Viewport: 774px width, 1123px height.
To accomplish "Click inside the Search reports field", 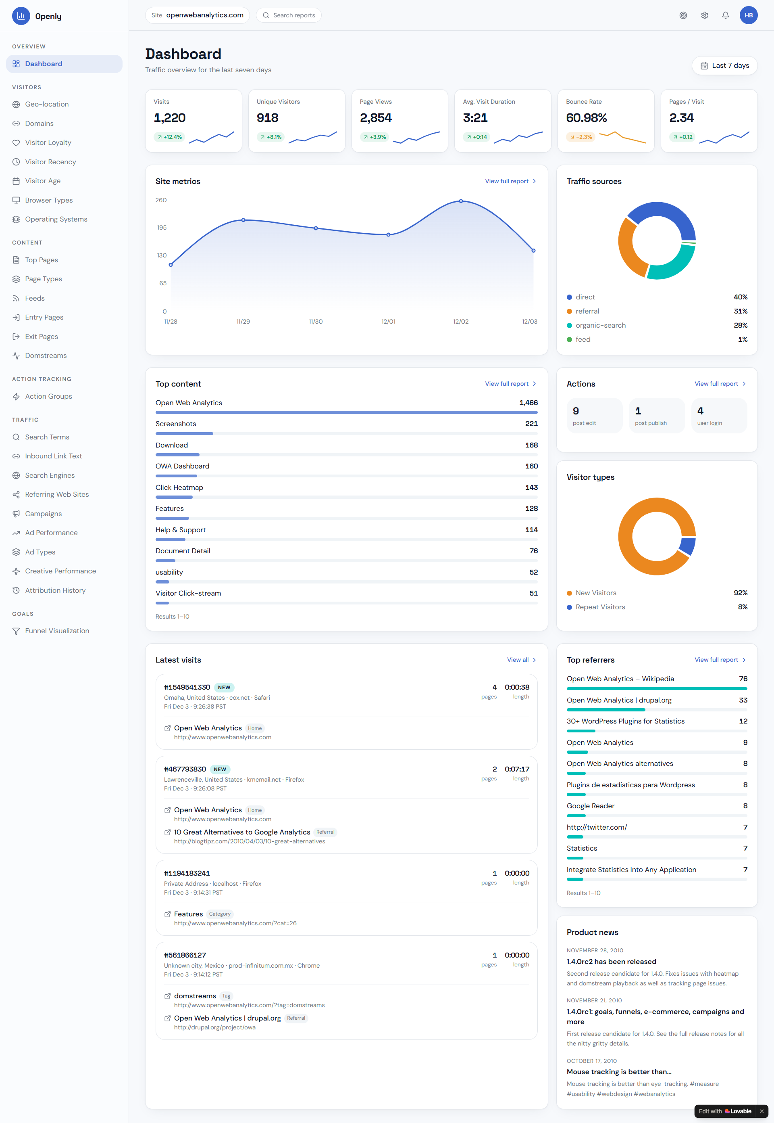I will [x=289, y=15].
